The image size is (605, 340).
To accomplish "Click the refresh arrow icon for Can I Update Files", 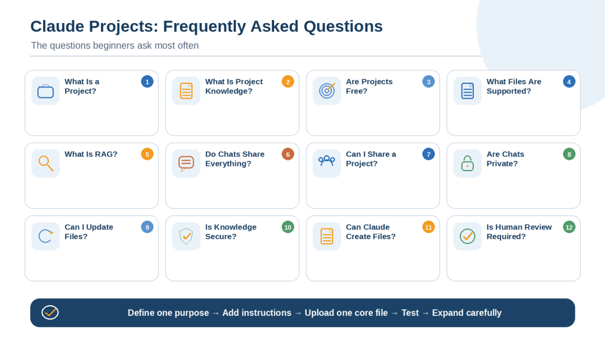I will pos(45,236).
